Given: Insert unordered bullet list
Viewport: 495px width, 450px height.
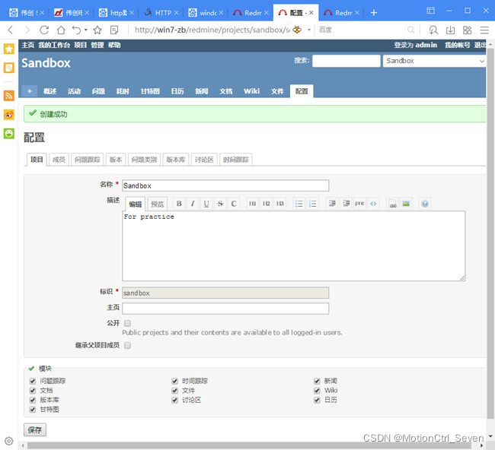Looking at the screenshot, I should [299, 204].
